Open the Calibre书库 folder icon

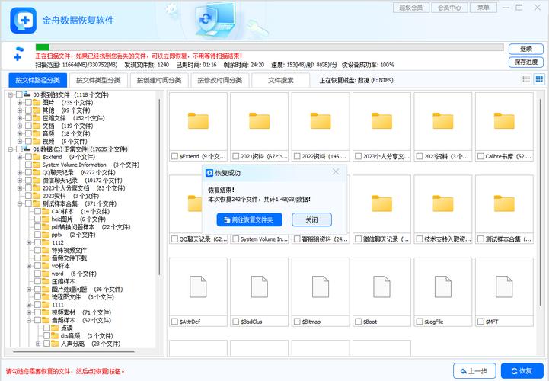tap(503, 121)
